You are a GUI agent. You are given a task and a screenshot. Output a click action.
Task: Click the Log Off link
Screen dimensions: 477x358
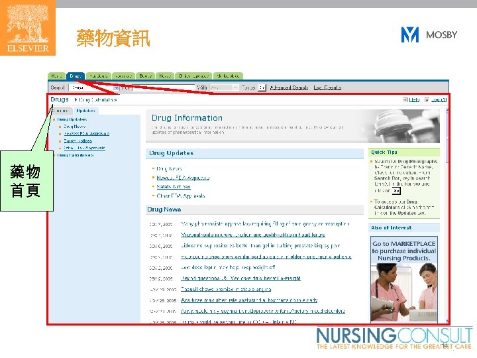(439, 99)
